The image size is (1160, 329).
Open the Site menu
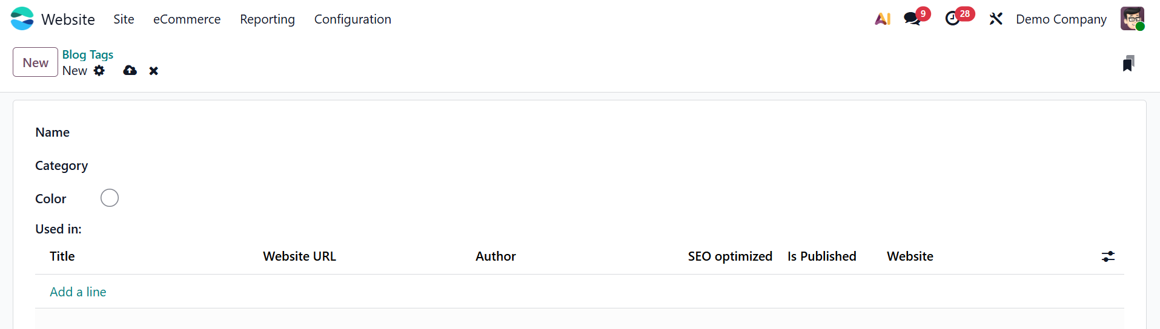click(124, 19)
